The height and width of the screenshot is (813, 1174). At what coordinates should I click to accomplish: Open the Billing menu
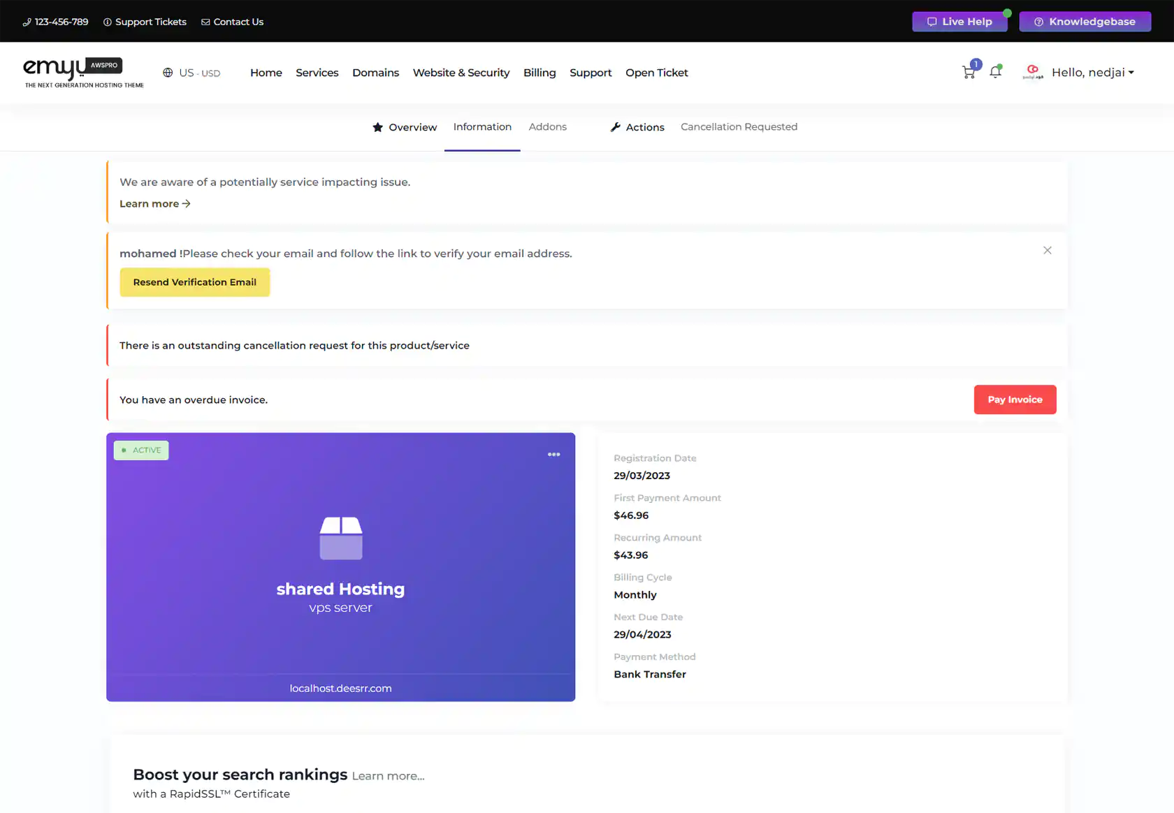pyautogui.click(x=539, y=73)
